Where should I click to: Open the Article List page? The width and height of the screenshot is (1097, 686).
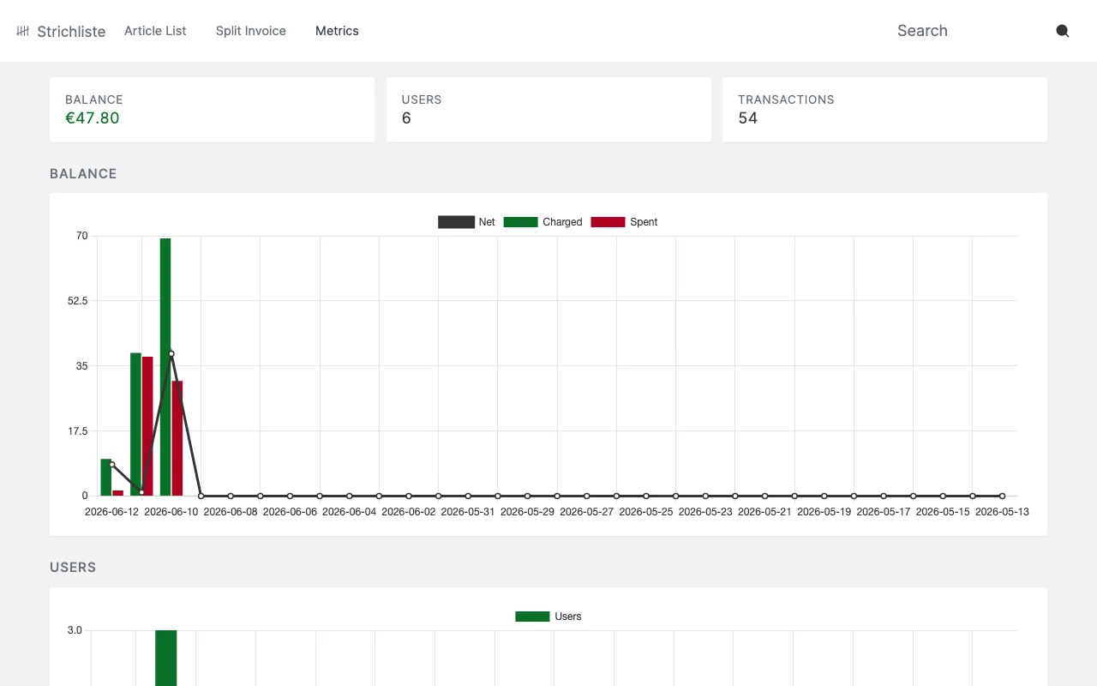tap(155, 31)
